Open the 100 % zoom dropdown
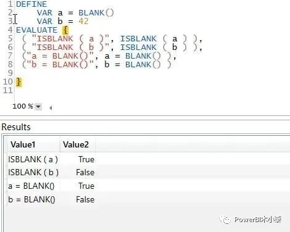 (x=38, y=107)
